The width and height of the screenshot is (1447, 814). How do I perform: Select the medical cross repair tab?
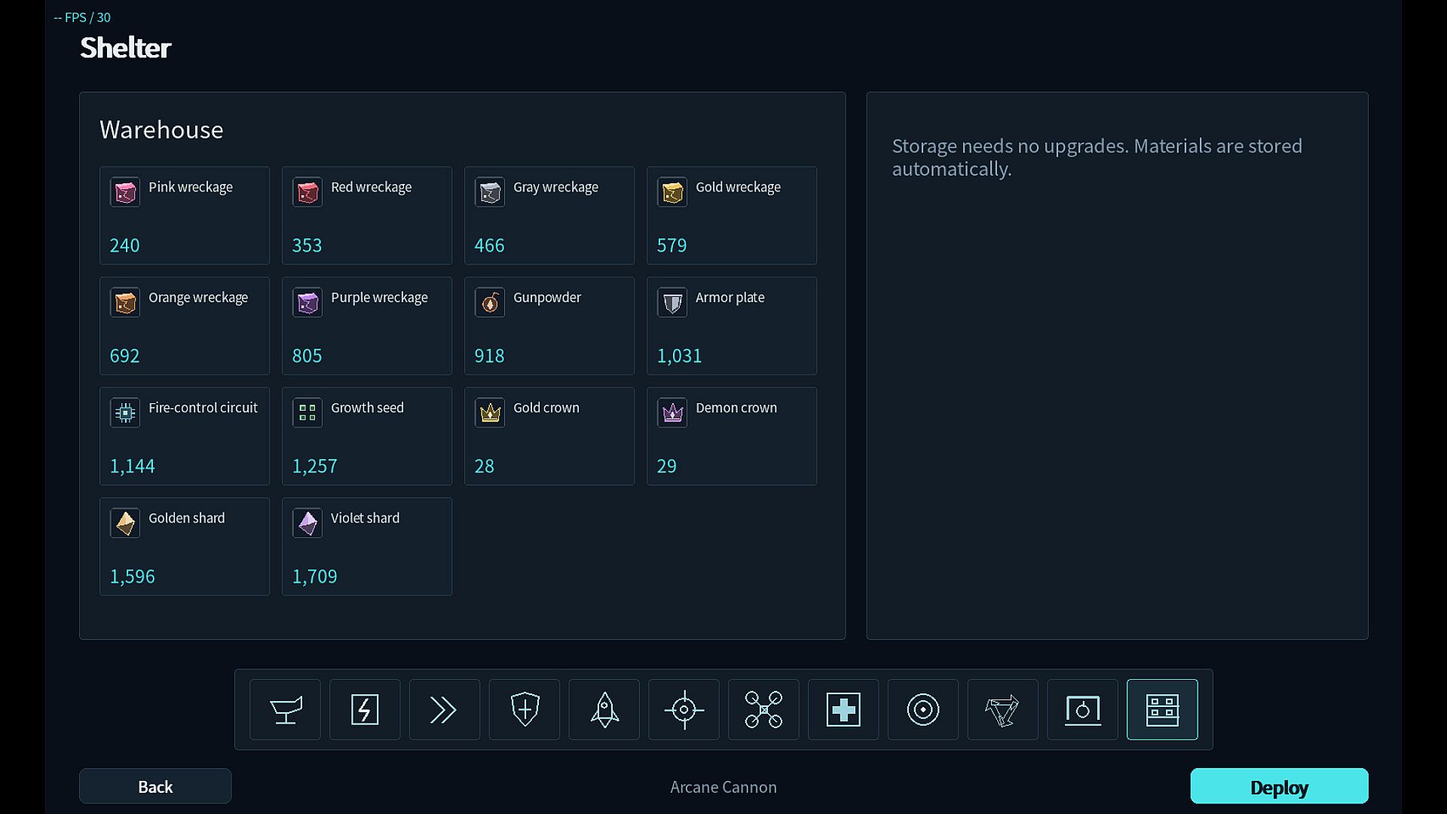pyautogui.click(x=843, y=709)
